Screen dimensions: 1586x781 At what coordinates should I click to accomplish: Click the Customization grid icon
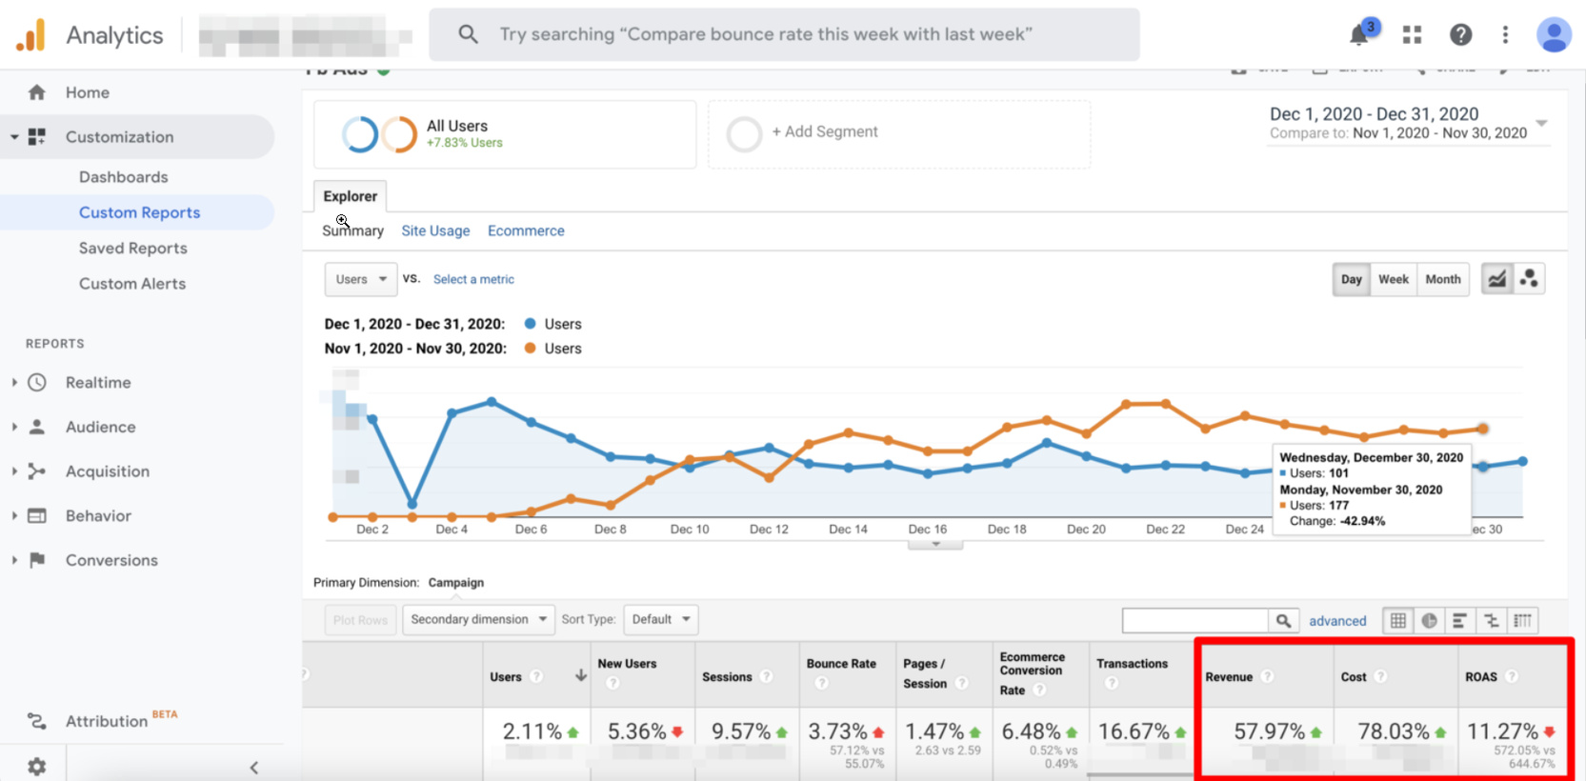tap(37, 136)
